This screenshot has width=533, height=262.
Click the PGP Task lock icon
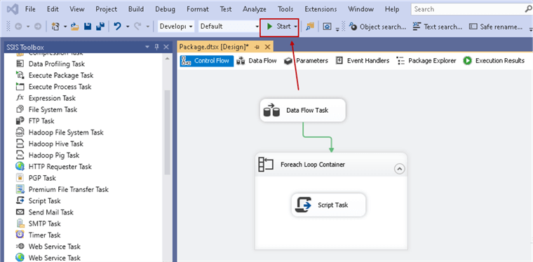pos(20,178)
